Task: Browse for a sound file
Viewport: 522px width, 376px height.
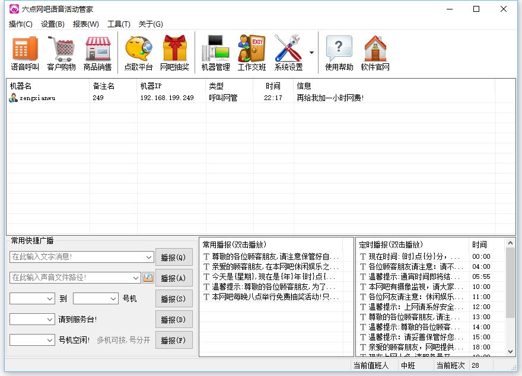Action: point(149,278)
